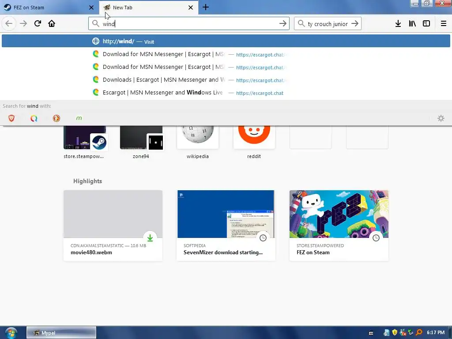Image resolution: width=452 pixels, height=339 pixels.
Task: Open the Downloads arrow toolbar icon
Action: (x=398, y=24)
